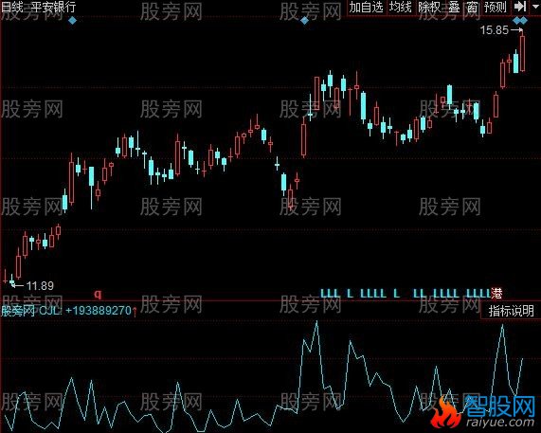This screenshot has width=541, height=433.
Task: Toggle the 除权 ex-rights adjustment
Action: pos(429,8)
